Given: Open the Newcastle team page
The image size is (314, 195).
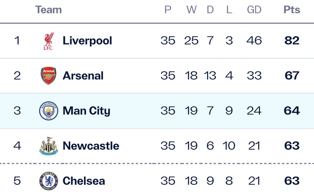Looking at the screenshot, I should coord(91,146).
